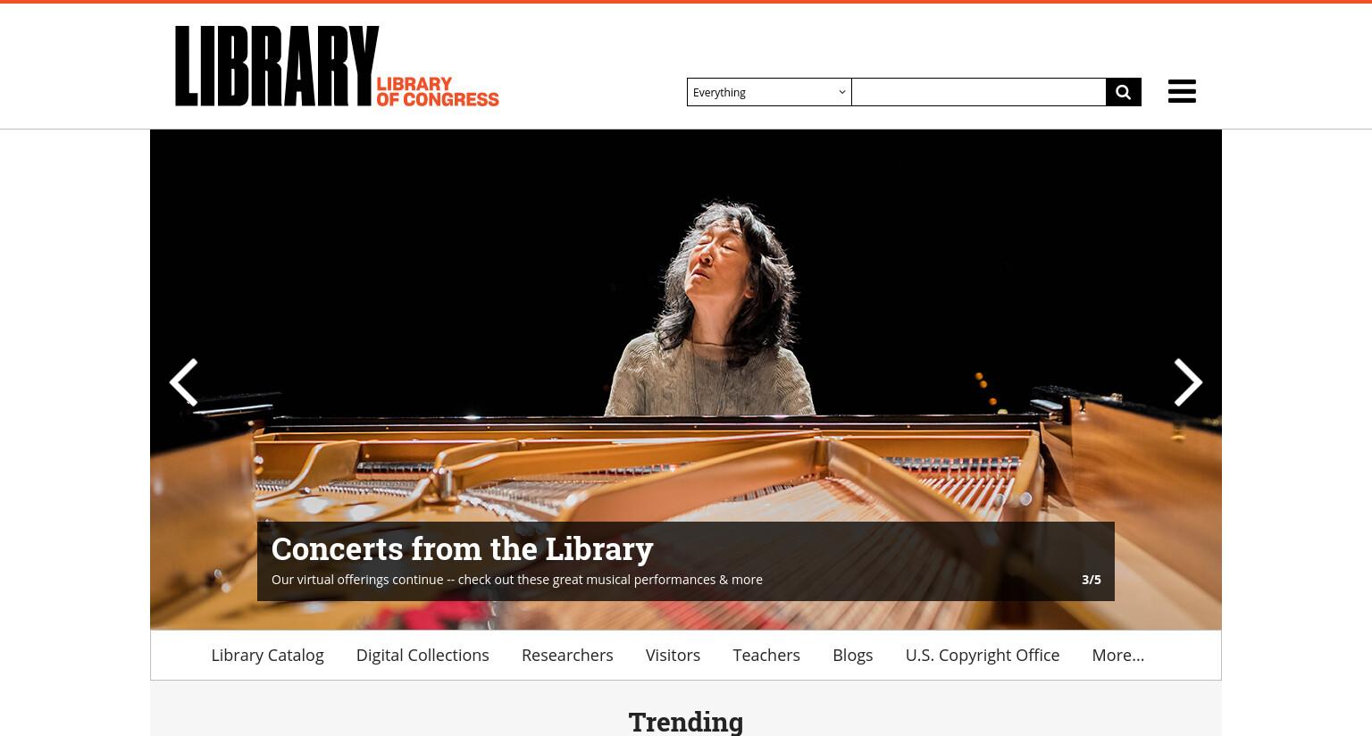Open Digital Collections in navigation
This screenshot has width=1372, height=736.
(422, 655)
